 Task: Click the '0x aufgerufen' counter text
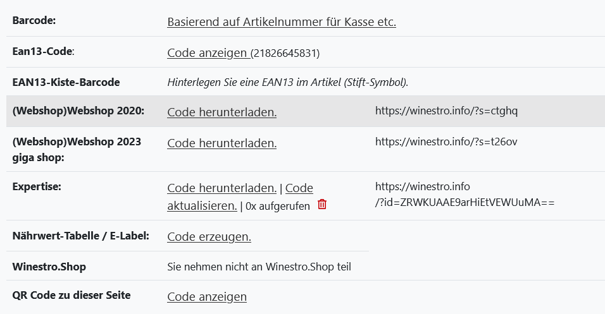278,206
